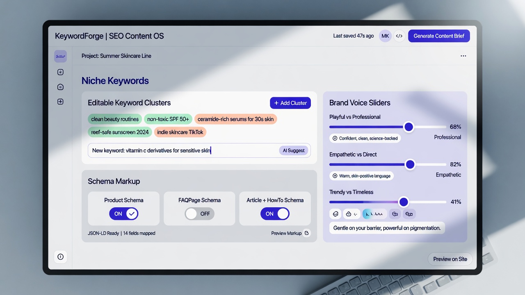Click the 'Gentle on your barrier' tagline box
This screenshot has width=525, height=295.
click(387, 228)
